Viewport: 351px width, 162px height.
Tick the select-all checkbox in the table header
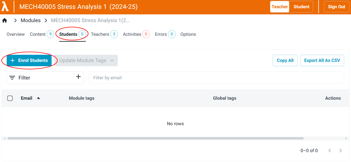coord(10,98)
